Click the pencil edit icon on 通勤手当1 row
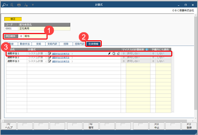 tap(109, 53)
